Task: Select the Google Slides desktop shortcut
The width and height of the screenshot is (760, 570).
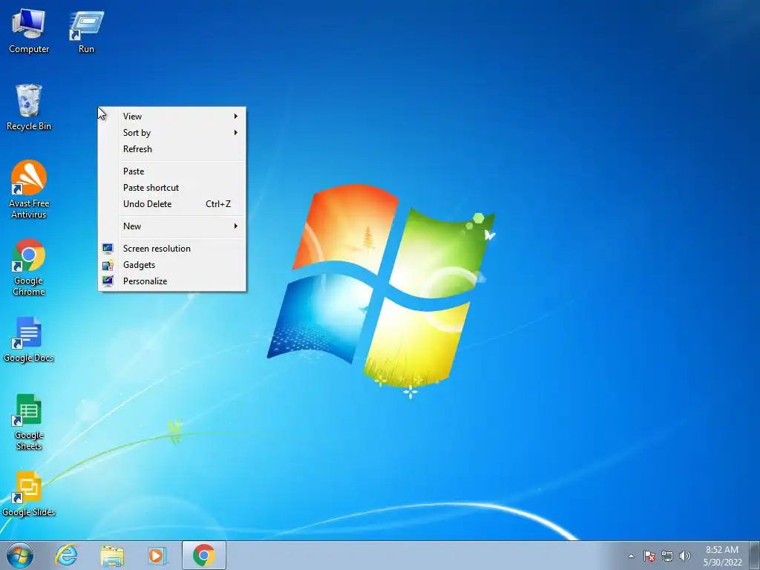Action: point(29,494)
